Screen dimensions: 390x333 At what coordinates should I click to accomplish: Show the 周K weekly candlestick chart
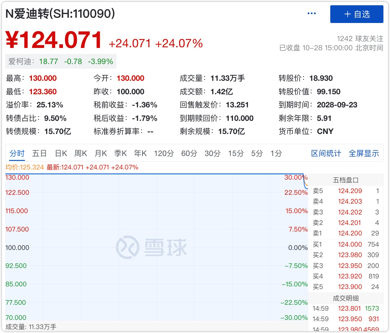click(x=81, y=153)
